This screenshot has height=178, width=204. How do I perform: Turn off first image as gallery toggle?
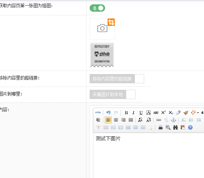tap(97, 8)
